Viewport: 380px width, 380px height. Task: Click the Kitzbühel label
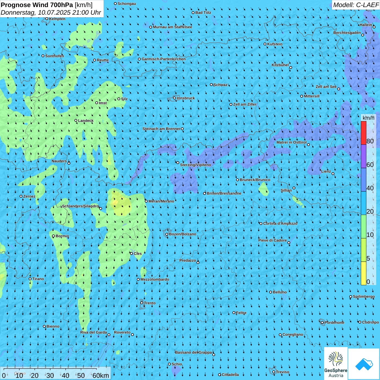(x=280, y=65)
